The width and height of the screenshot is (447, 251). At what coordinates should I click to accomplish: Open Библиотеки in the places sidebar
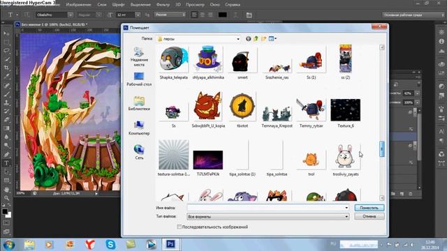coord(139,104)
